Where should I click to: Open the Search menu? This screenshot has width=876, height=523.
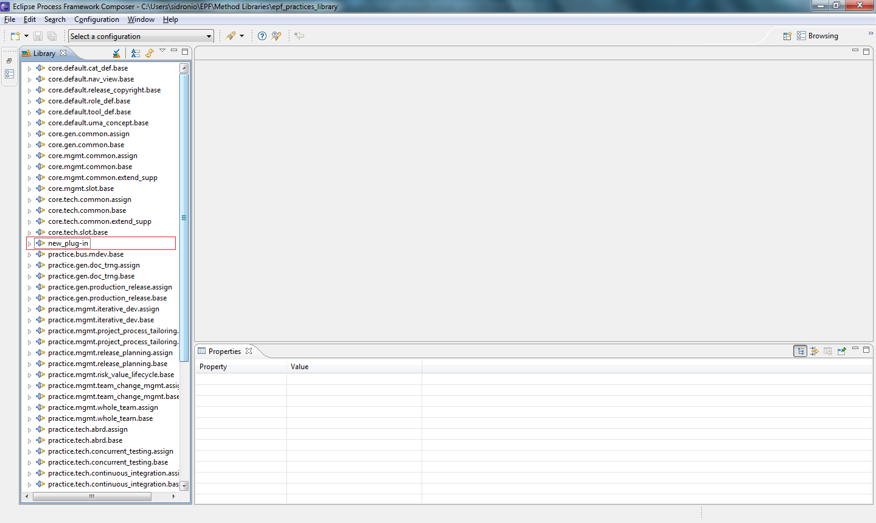point(55,19)
